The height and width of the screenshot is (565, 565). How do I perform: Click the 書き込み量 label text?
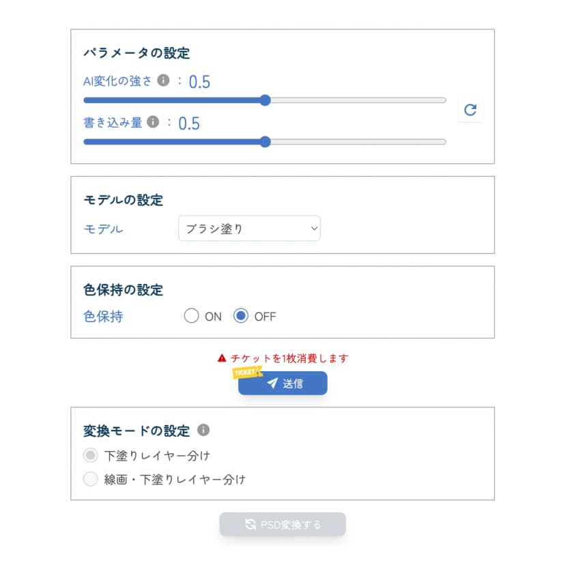click(x=113, y=123)
